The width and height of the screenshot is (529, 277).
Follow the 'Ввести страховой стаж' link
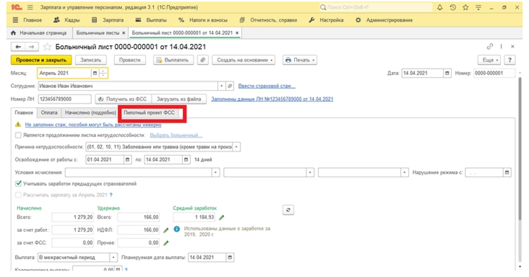(267, 86)
